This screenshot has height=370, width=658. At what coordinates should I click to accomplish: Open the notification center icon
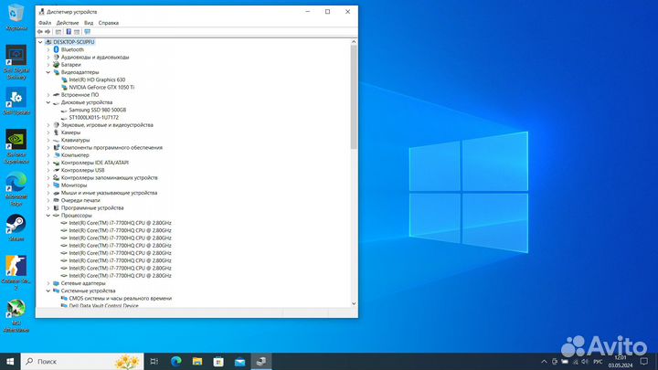click(x=643, y=361)
